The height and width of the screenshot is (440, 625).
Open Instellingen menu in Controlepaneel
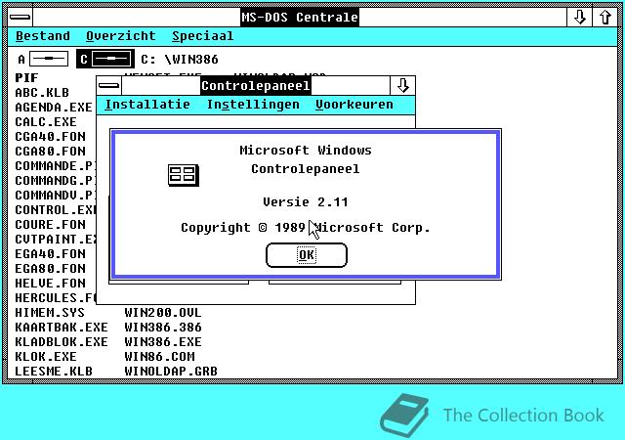point(253,105)
